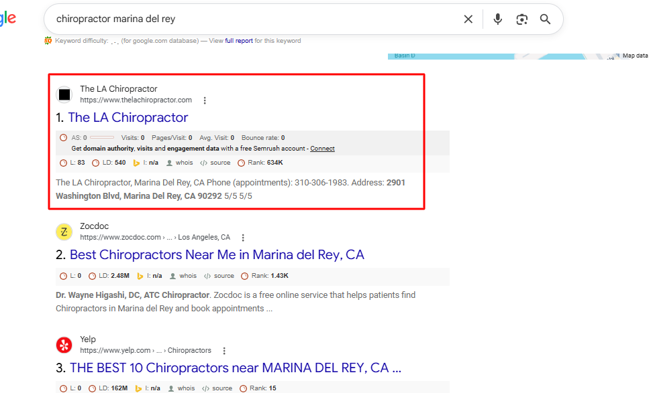
Task: Click Pages/Visit: 0 text
Action: [x=172, y=138]
